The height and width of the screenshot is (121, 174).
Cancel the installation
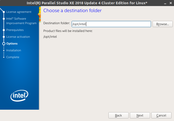click(x=161, y=115)
